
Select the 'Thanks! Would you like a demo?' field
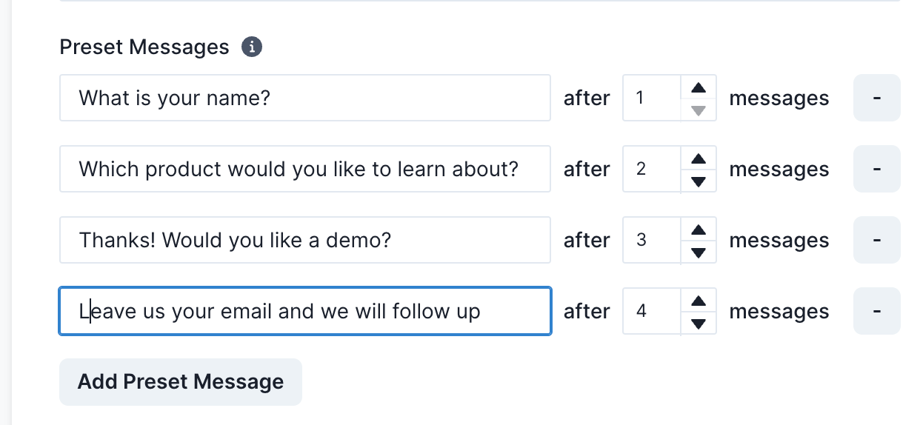pyautogui.click(x=304, y=240)
